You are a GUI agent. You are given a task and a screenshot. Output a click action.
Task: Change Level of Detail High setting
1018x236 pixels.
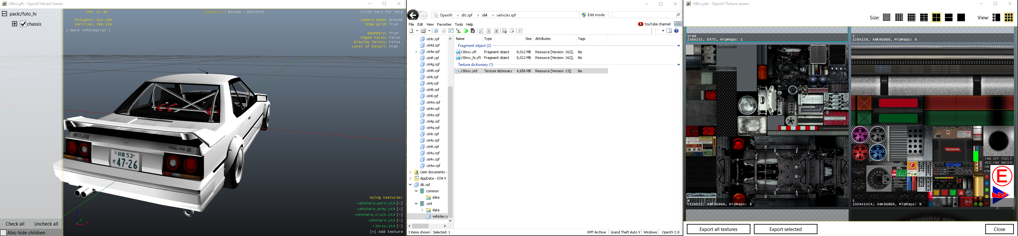click(x=375, y=47)
